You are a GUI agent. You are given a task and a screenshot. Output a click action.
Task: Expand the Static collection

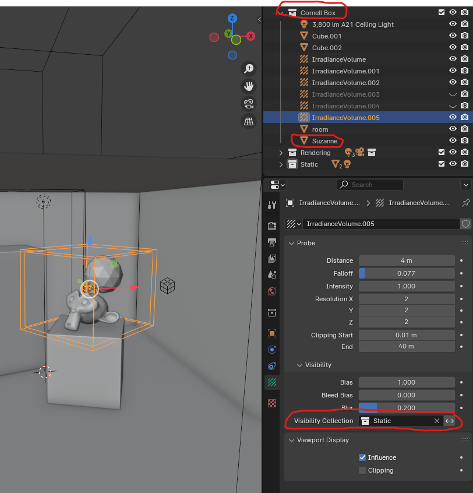pos(281,164)
